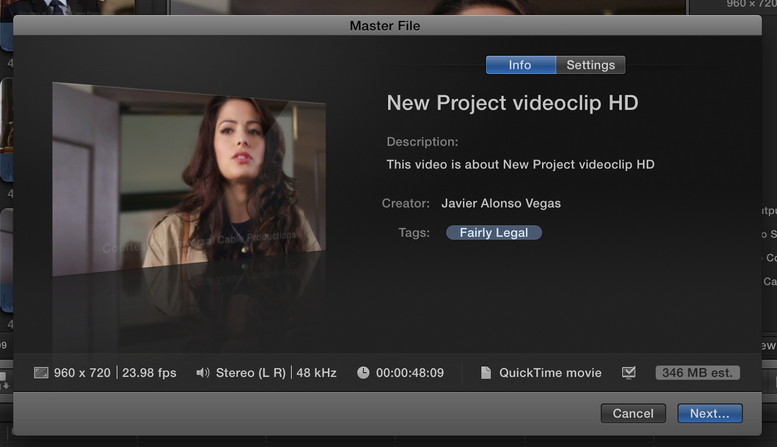Click the Master File dialog title bar
Screen dimensions: 777x447
[x=385, y=26]
